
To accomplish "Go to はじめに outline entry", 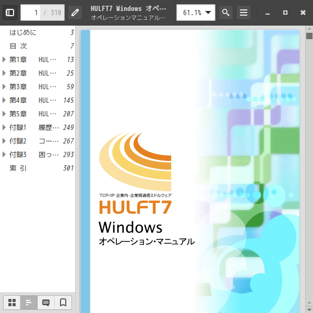I will tap(38, 32).
